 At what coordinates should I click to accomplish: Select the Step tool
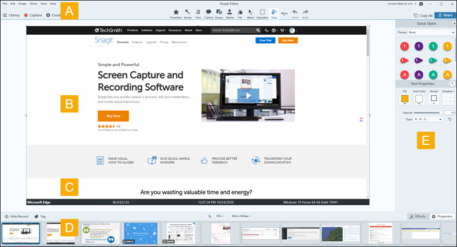[274, 14]
